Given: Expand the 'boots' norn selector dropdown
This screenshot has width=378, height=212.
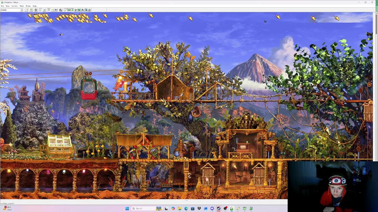Looking at the screenshot, I should [x=21, y=10].
